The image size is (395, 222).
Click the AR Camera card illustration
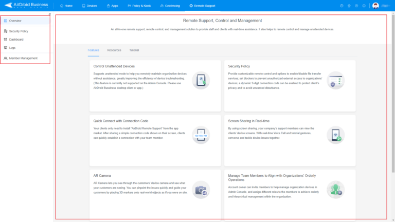pos(200,190)
